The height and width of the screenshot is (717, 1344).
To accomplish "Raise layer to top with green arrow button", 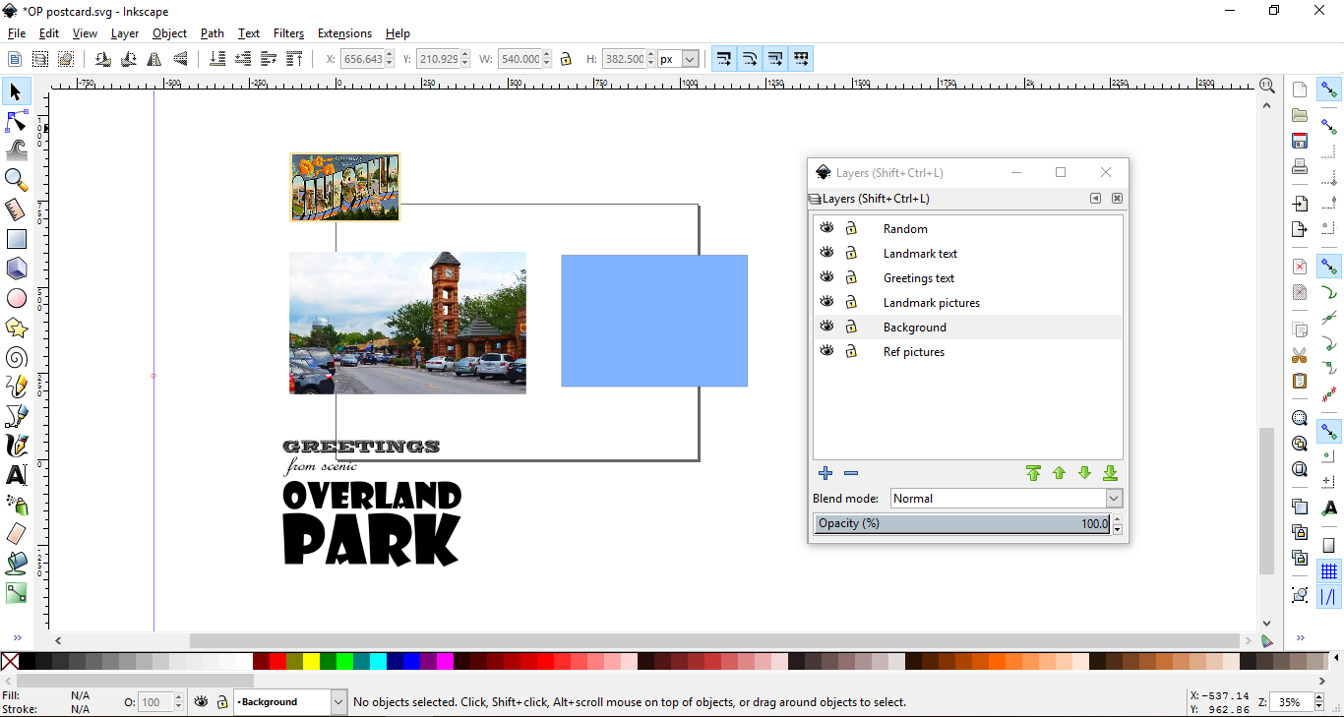I will click(1033, 473).
